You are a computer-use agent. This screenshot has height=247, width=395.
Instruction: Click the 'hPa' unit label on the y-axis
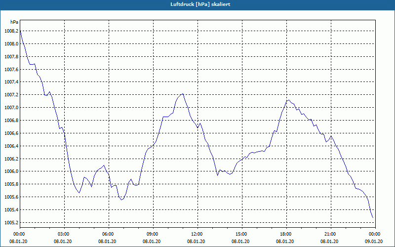(14, 22)
